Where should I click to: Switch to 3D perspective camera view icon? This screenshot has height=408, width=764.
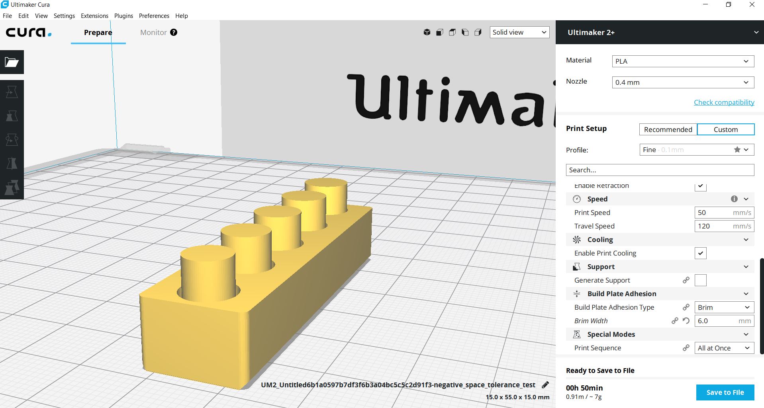[427, 32]
